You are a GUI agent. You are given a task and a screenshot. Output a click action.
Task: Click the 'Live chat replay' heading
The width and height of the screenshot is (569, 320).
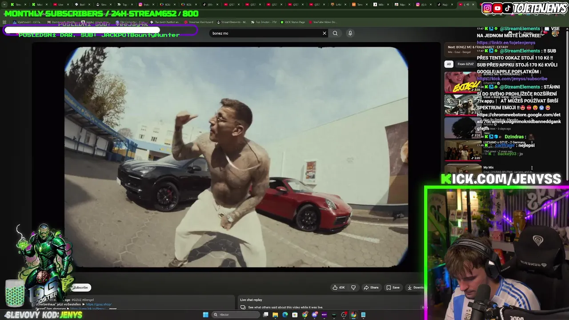point(251,300)
